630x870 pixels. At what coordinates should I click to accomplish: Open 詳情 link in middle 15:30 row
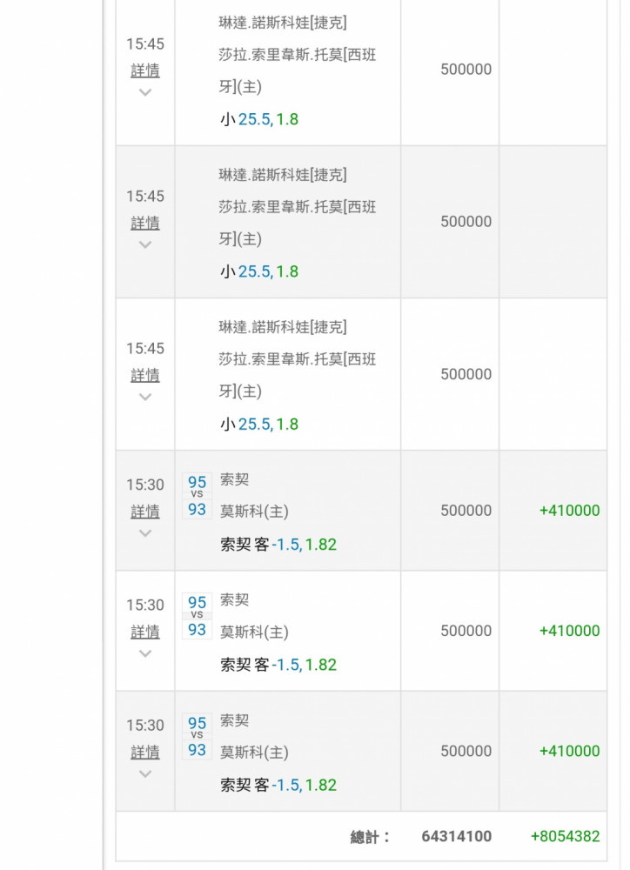(145, 632)
